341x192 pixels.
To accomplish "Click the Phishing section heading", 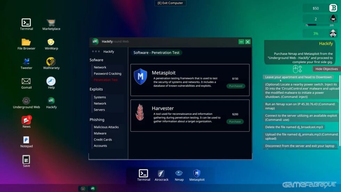I will pyautogui.click(x=97, y=120).
